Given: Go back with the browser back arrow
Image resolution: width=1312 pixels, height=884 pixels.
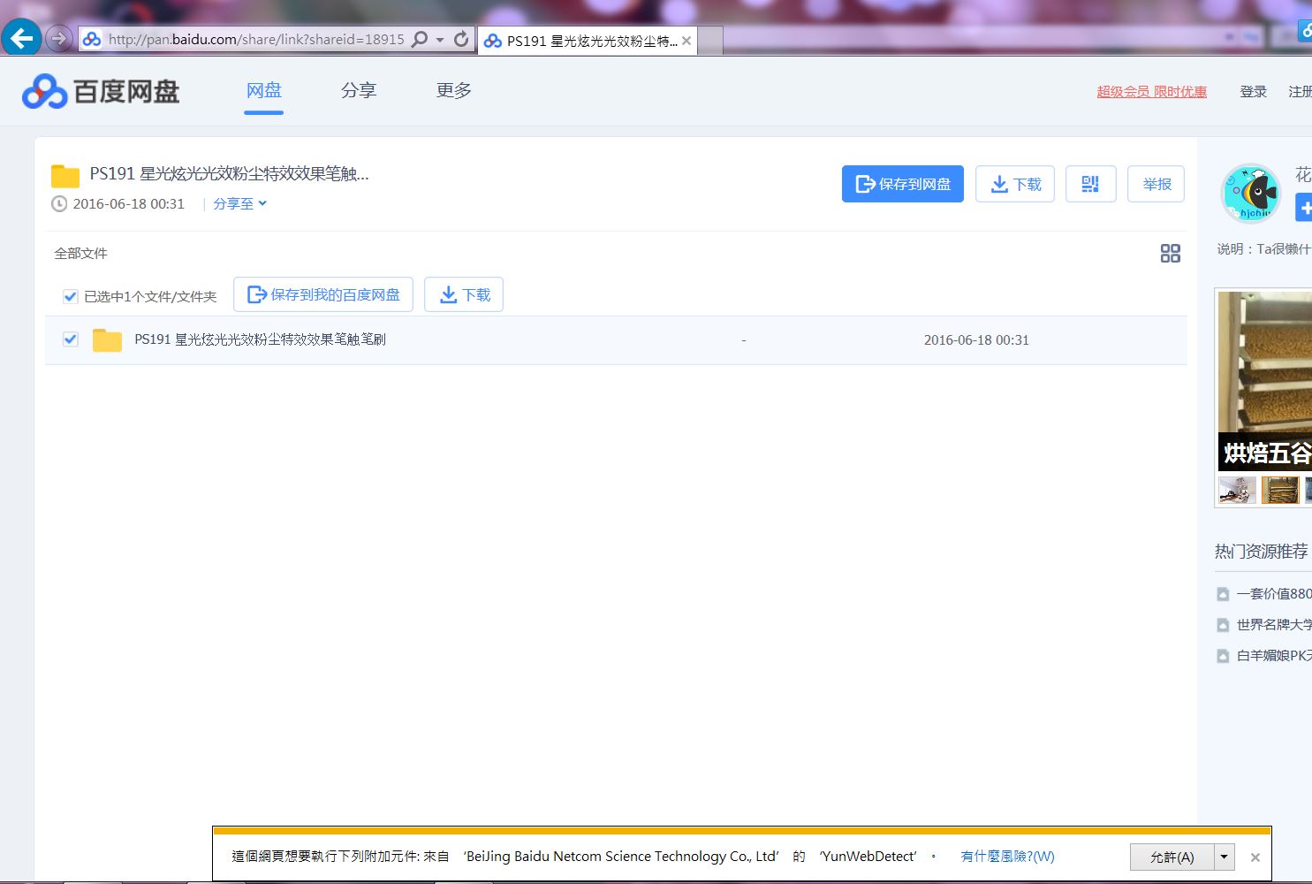Looking at the screenshot, I should point(21,38).
